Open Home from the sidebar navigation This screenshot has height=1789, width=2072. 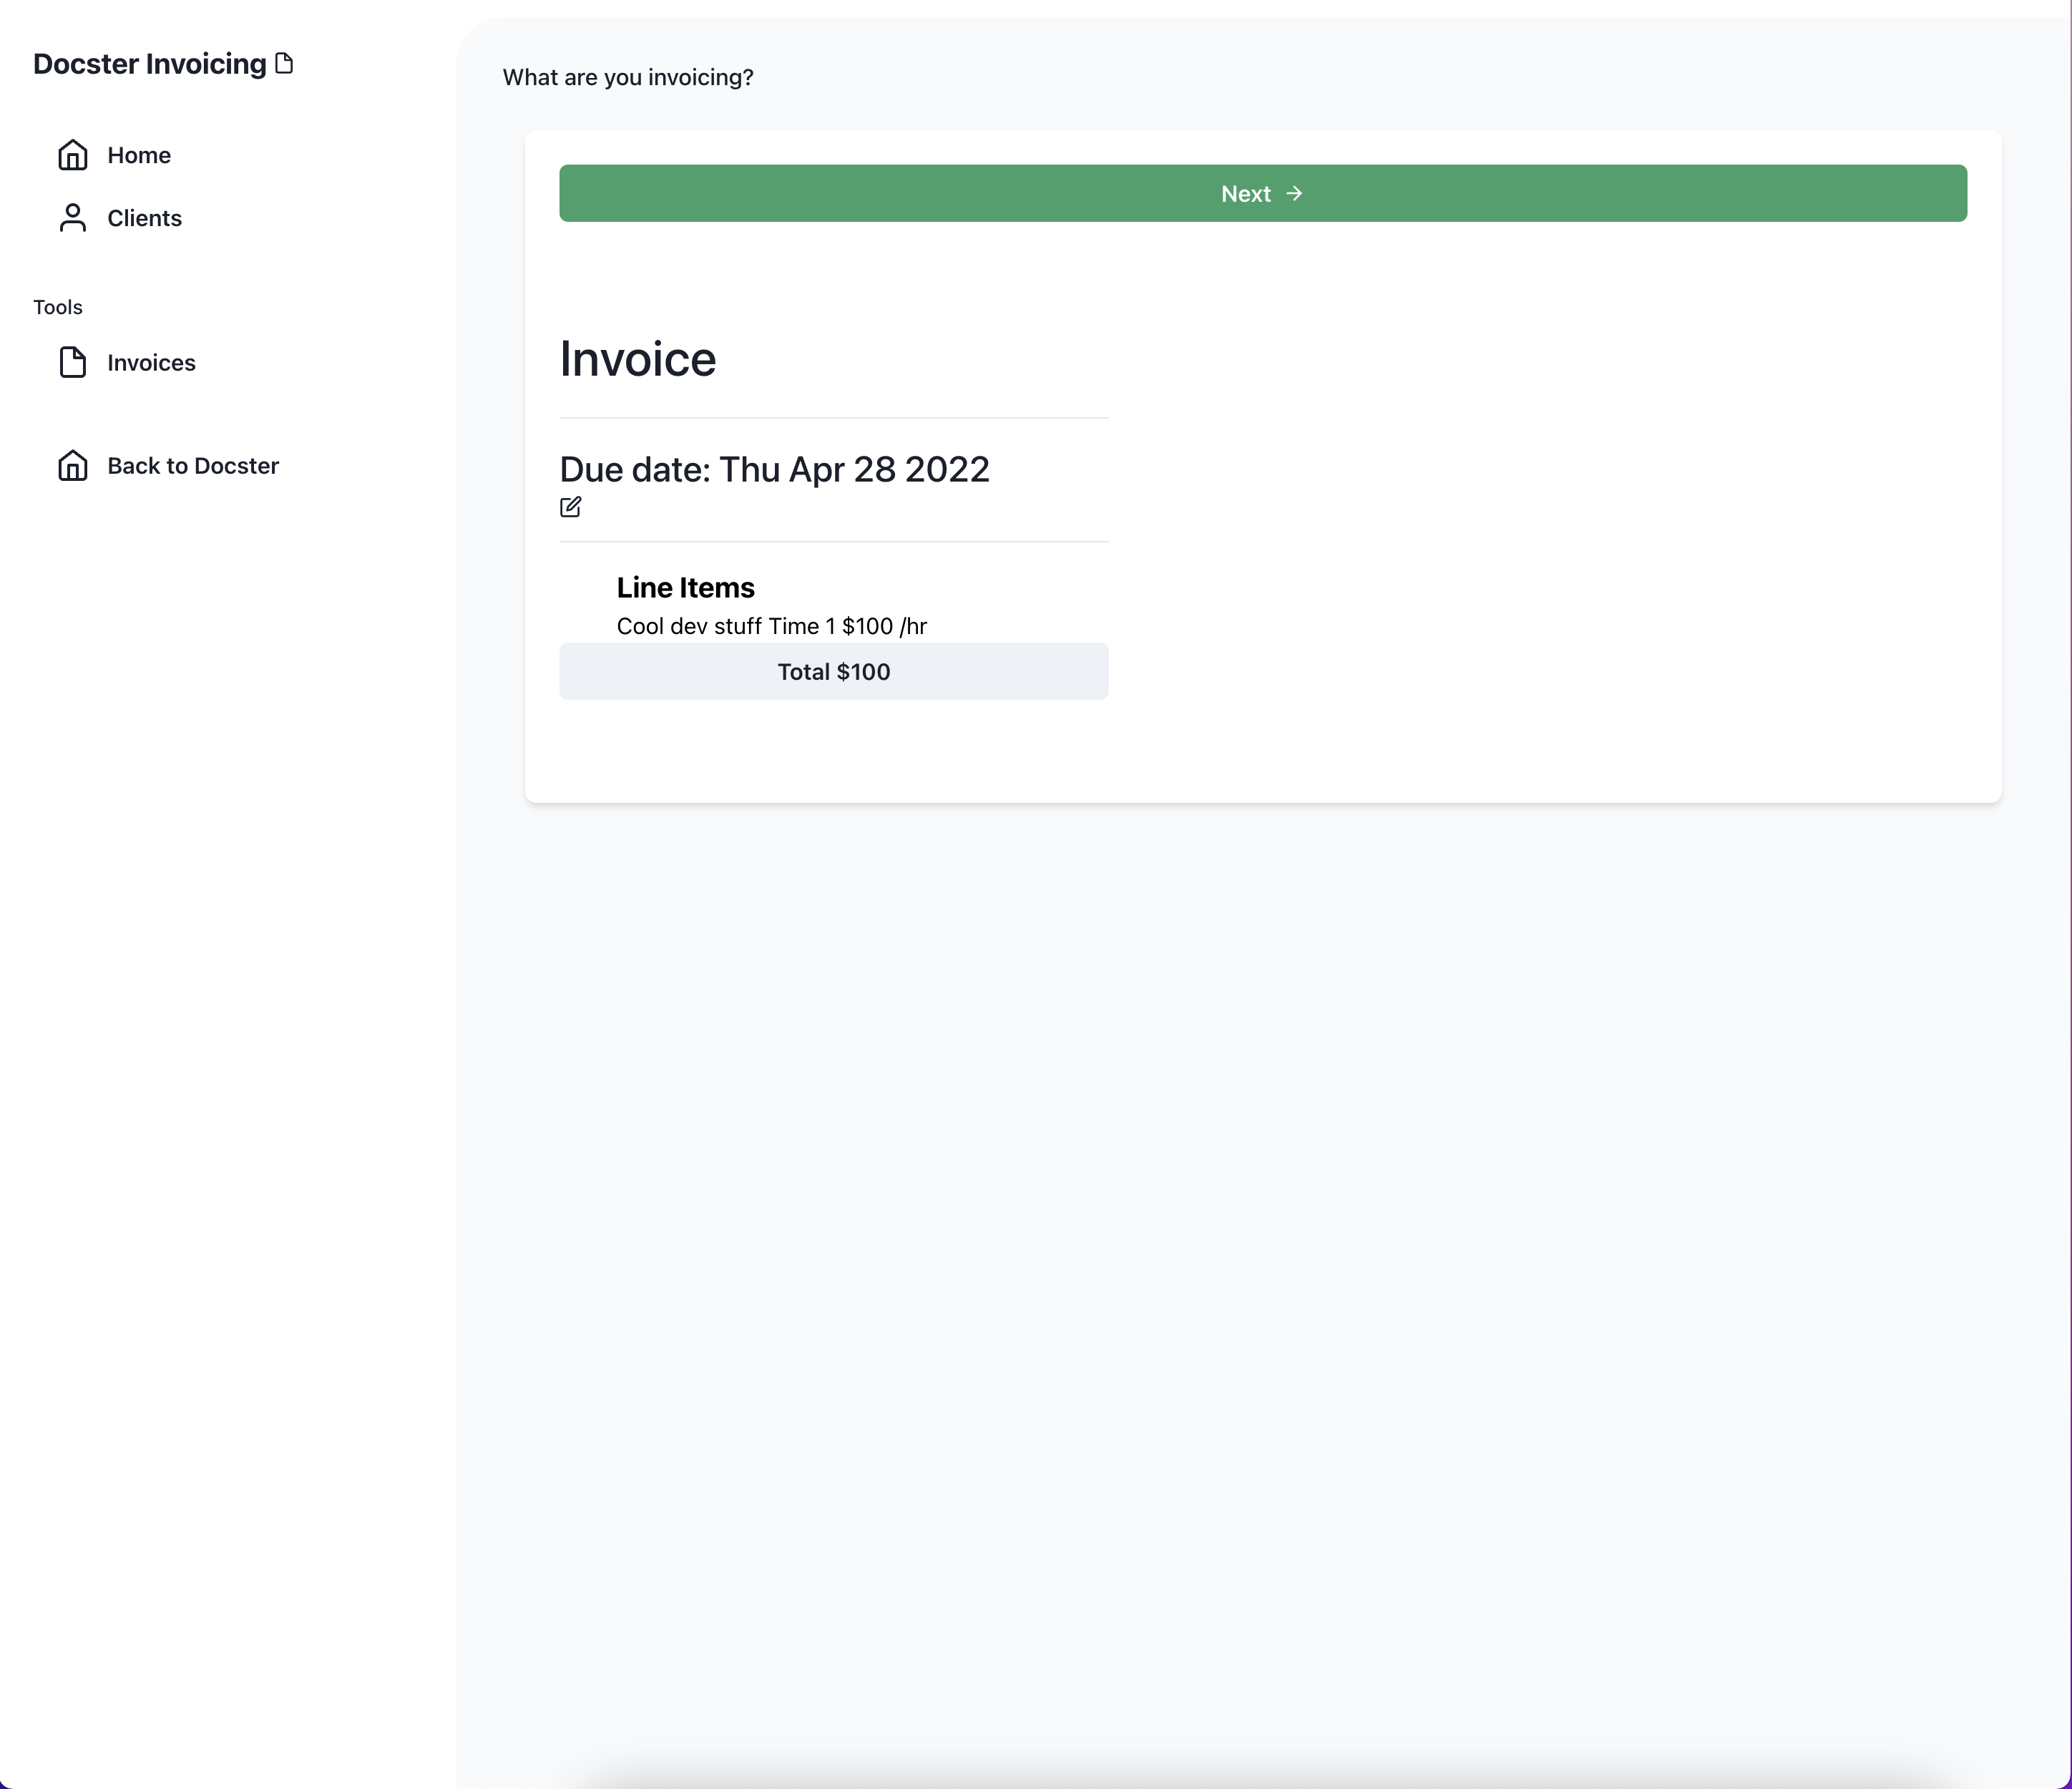click(138, 155)
